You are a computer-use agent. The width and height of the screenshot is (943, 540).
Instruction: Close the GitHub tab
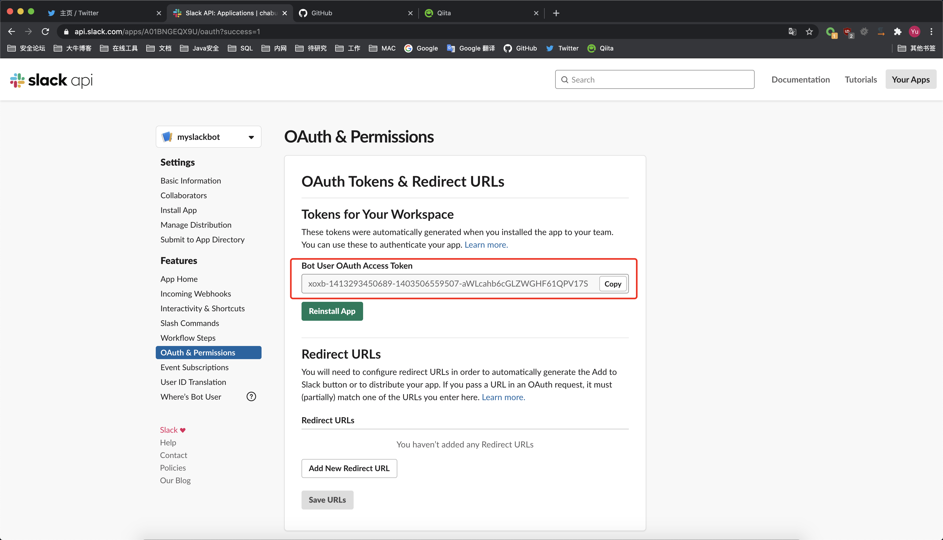tap(410, 13)
